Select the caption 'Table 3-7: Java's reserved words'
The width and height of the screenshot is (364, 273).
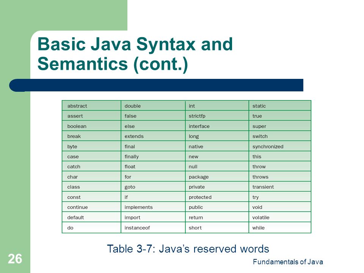pyautogui.click(x=188, y=249)
